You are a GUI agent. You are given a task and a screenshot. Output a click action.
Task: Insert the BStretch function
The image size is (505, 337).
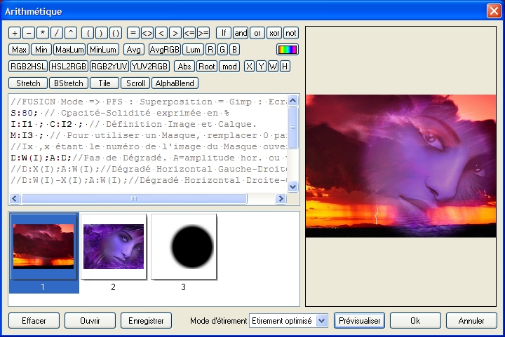(x=68, y=83)
